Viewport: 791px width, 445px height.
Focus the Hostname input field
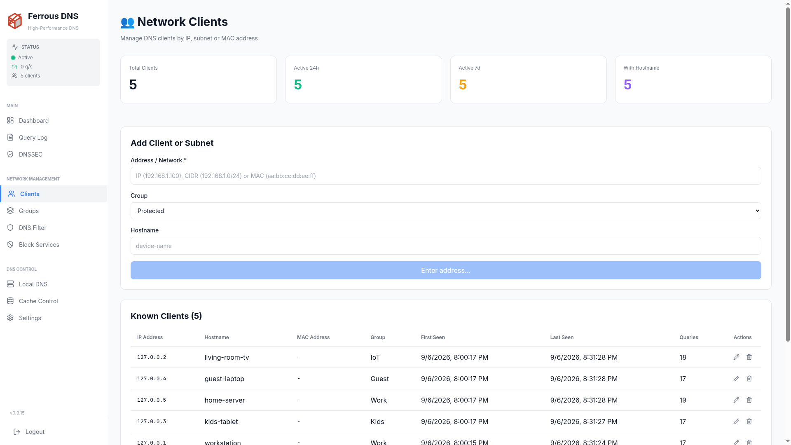click(446, 246)
